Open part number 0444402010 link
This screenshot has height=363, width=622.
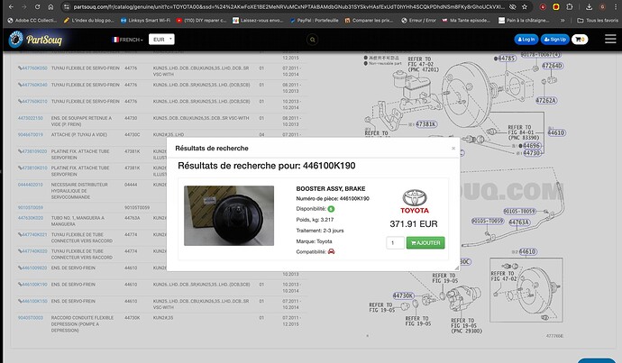(30, 185)
